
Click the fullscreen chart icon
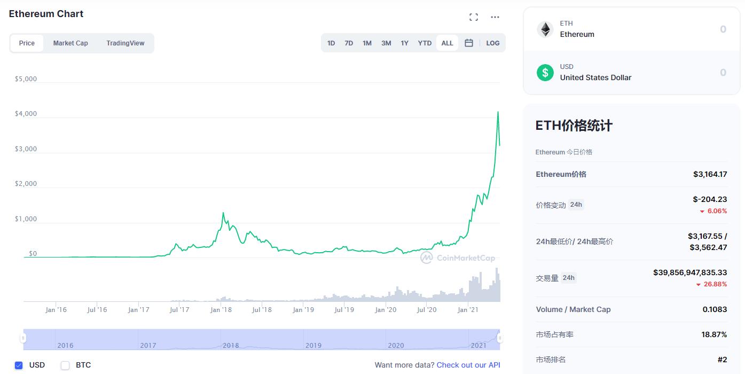(x=474, y=17)
